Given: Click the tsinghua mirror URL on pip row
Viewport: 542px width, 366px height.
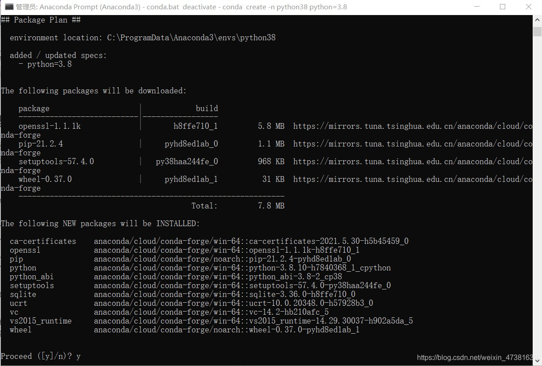Looking at the screenshot, I should (413, 144).
